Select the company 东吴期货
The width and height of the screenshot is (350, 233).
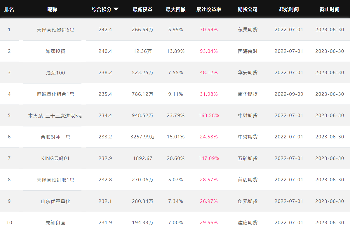click(248, 30)
